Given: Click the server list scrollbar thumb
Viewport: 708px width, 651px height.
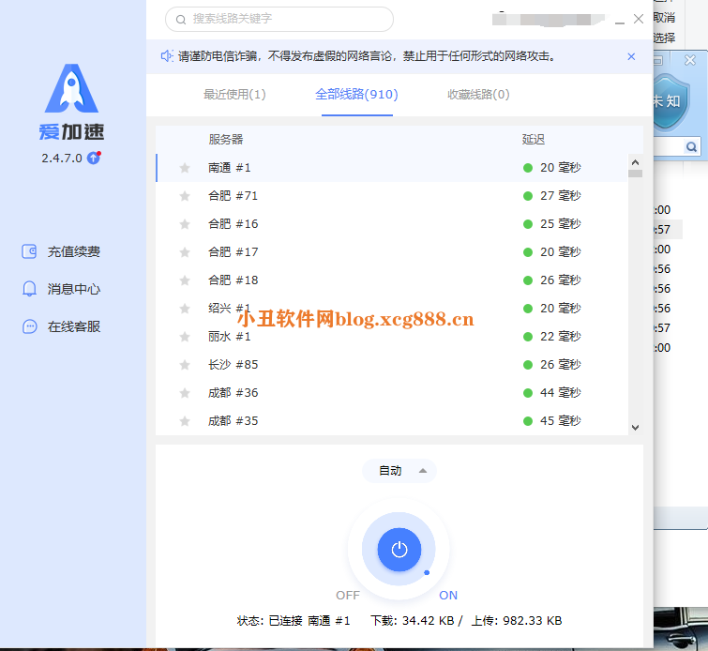Looking at the screenshot, I should (x=635, y=174).
